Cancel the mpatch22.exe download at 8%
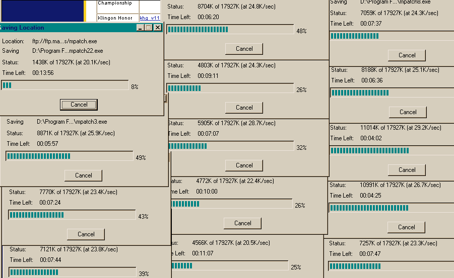The image size is (454, 278). click(79, 105)
